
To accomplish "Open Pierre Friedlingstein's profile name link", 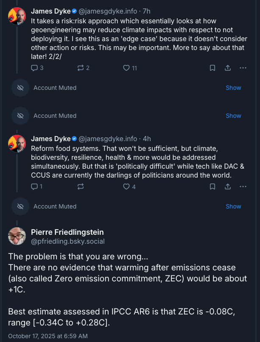I will (x=67, y=232).
